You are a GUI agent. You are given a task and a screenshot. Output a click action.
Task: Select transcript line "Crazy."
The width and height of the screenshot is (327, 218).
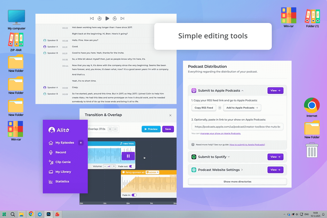tap(75, 87)
